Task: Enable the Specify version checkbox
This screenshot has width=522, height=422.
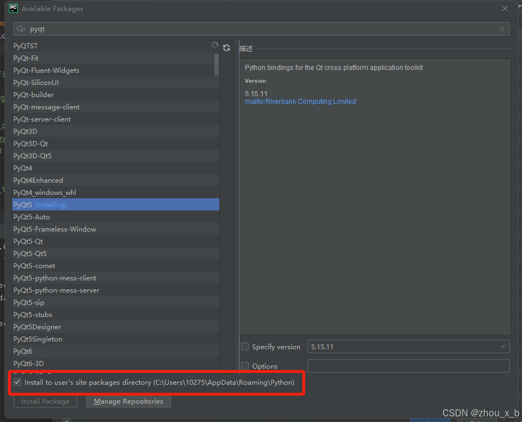Action: (x=245, y=347)
